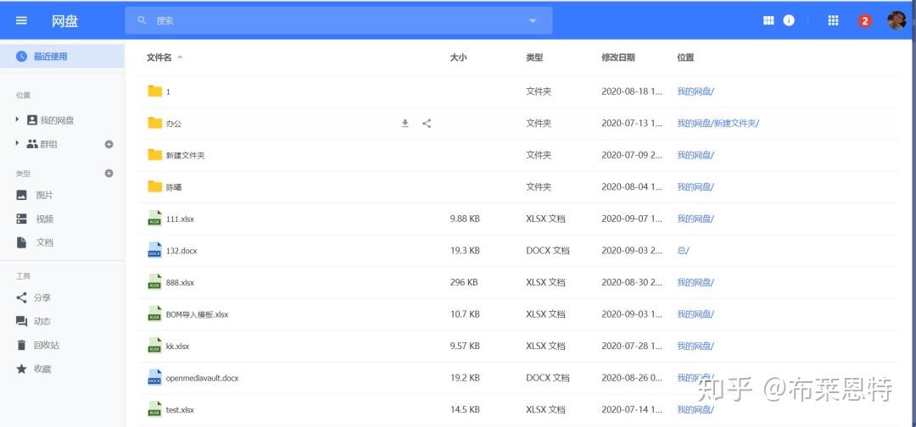Open folder icon named 1

pos(155,91)
